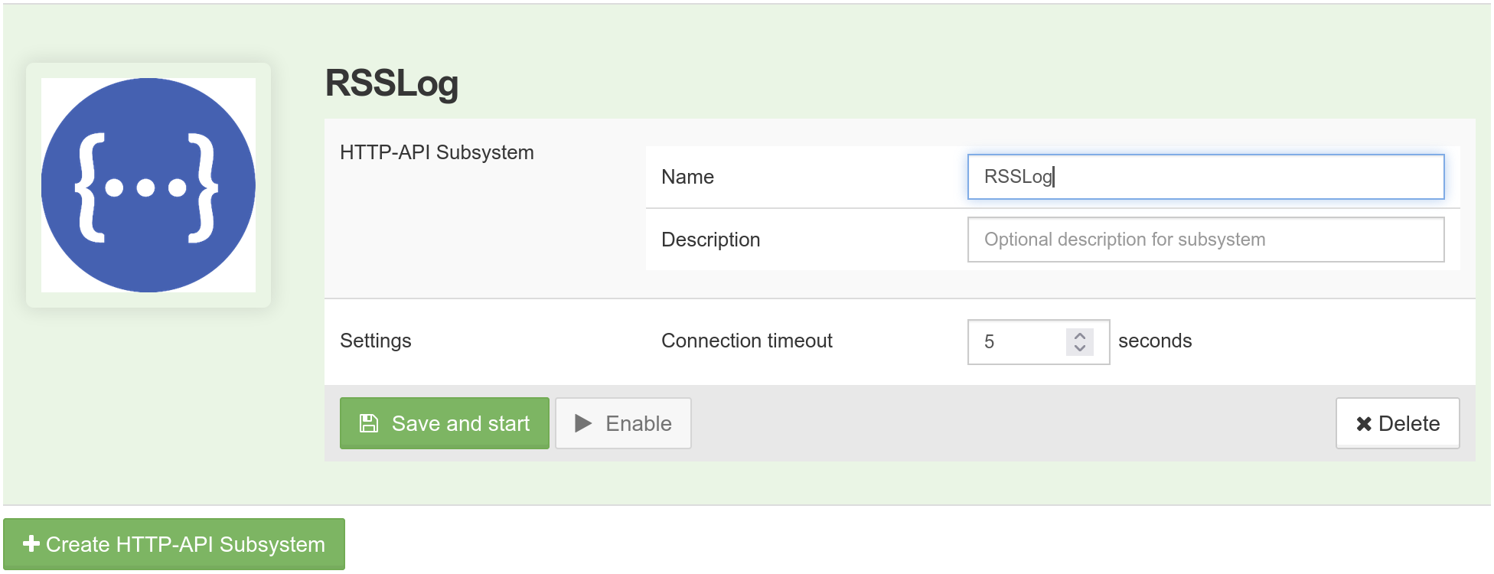The height and width of the screenshot is (574, 1494).
Task: Click the Connection timeout label
Action: coord(747,341)
